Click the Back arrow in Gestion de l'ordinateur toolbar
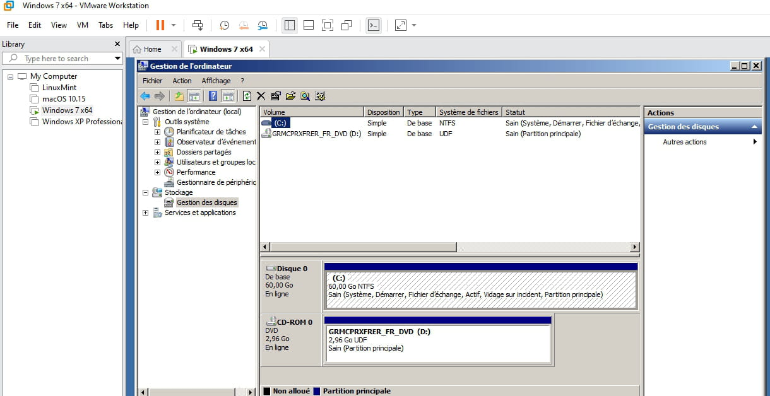770x396 pixels. 145,96
